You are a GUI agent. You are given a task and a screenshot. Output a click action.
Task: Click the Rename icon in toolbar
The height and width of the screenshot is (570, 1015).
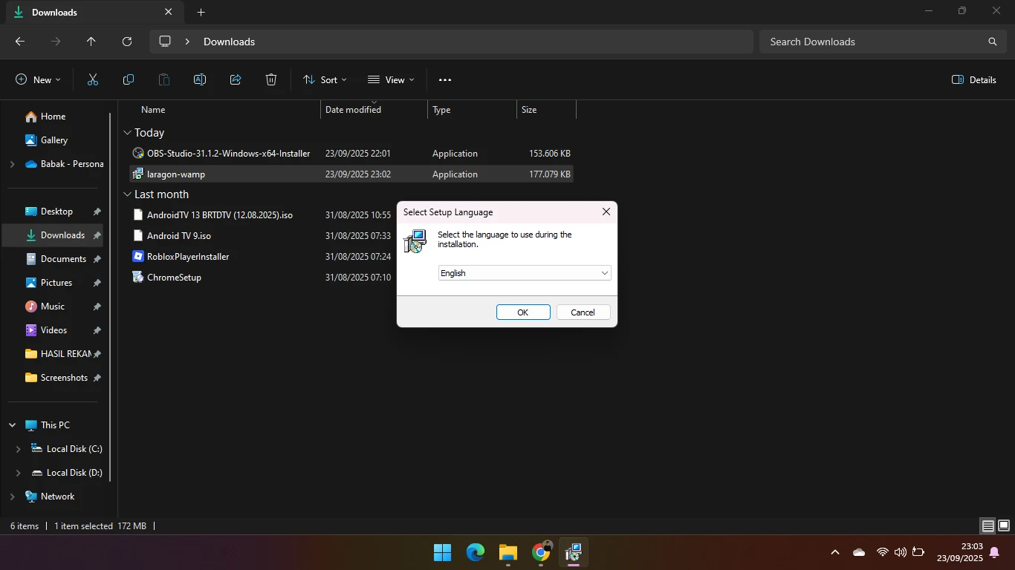[x=200, y=79]
